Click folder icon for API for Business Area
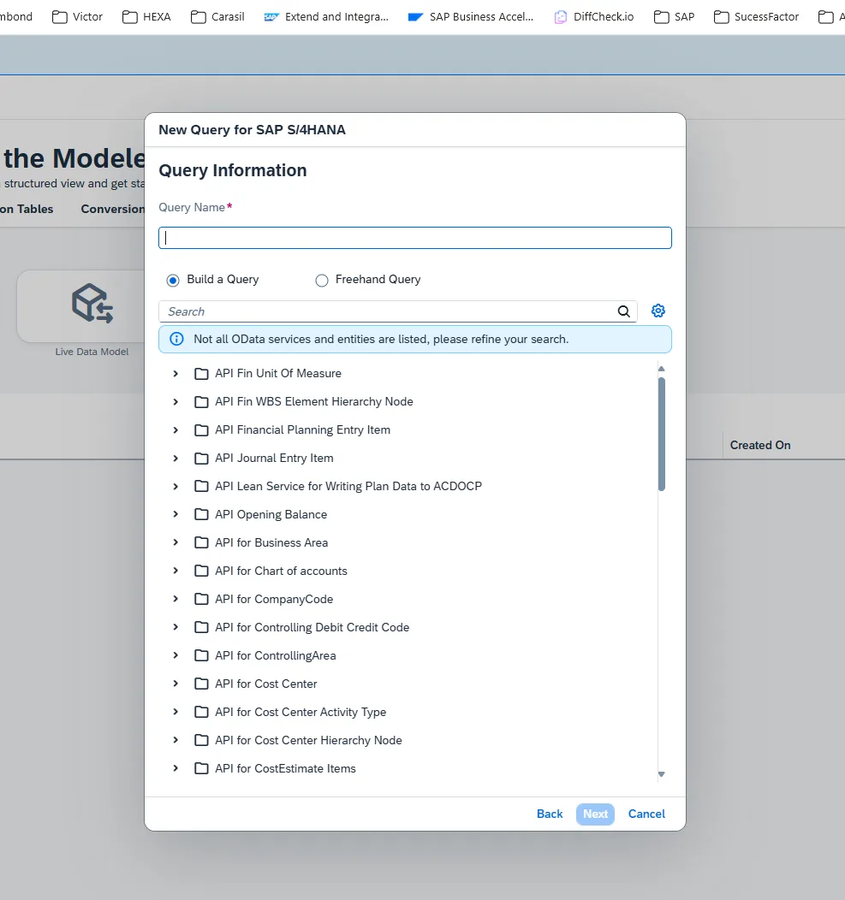This screenshot has height=900, width=845. pos(201,543)
